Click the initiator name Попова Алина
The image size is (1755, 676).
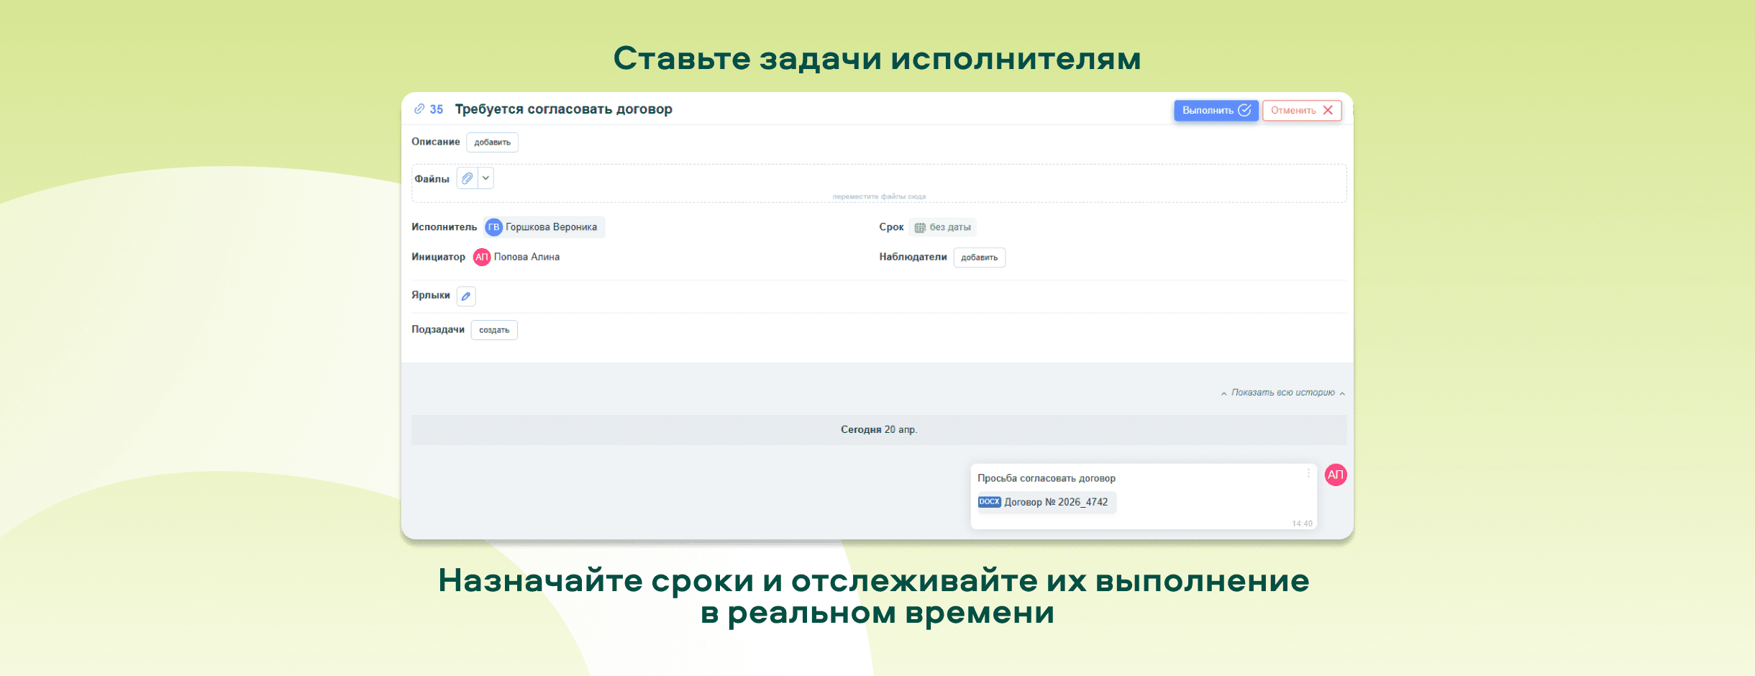coord(526,257)
